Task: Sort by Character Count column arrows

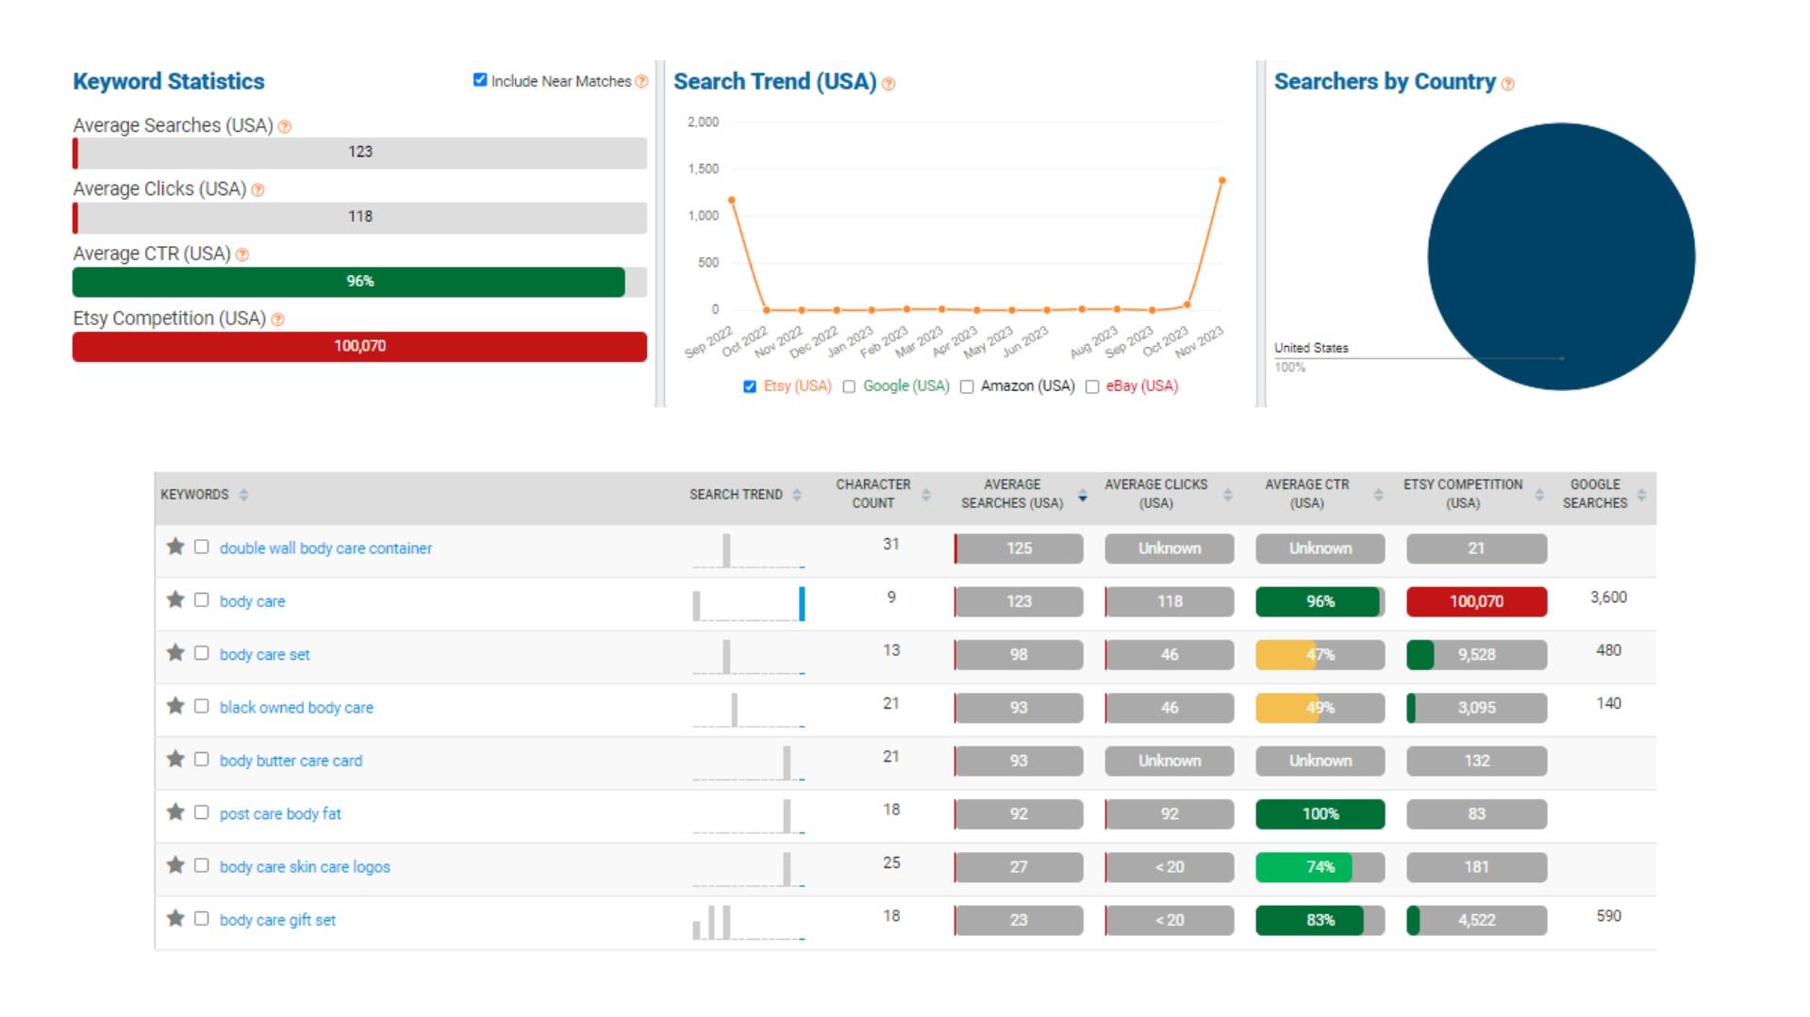Action: click(925, 495)
